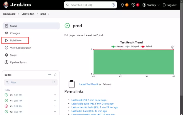Viewport: 183px width, 115px height.
Task: Open the Last stable build (#5) permalink
Action: 93,104
